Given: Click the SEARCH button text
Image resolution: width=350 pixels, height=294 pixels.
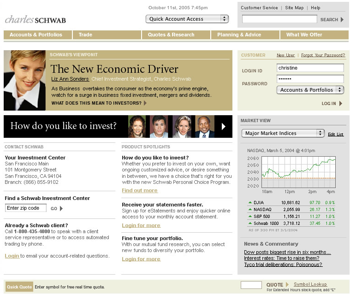Looking at the screenshot, I should 329,20.
